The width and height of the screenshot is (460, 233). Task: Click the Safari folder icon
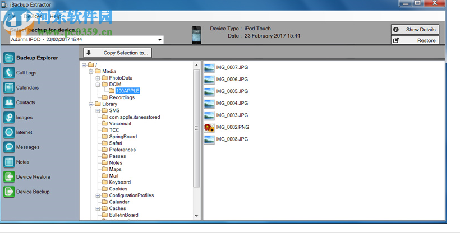coord(105,143)
